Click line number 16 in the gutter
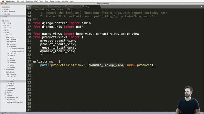 [x=29, y=23]
